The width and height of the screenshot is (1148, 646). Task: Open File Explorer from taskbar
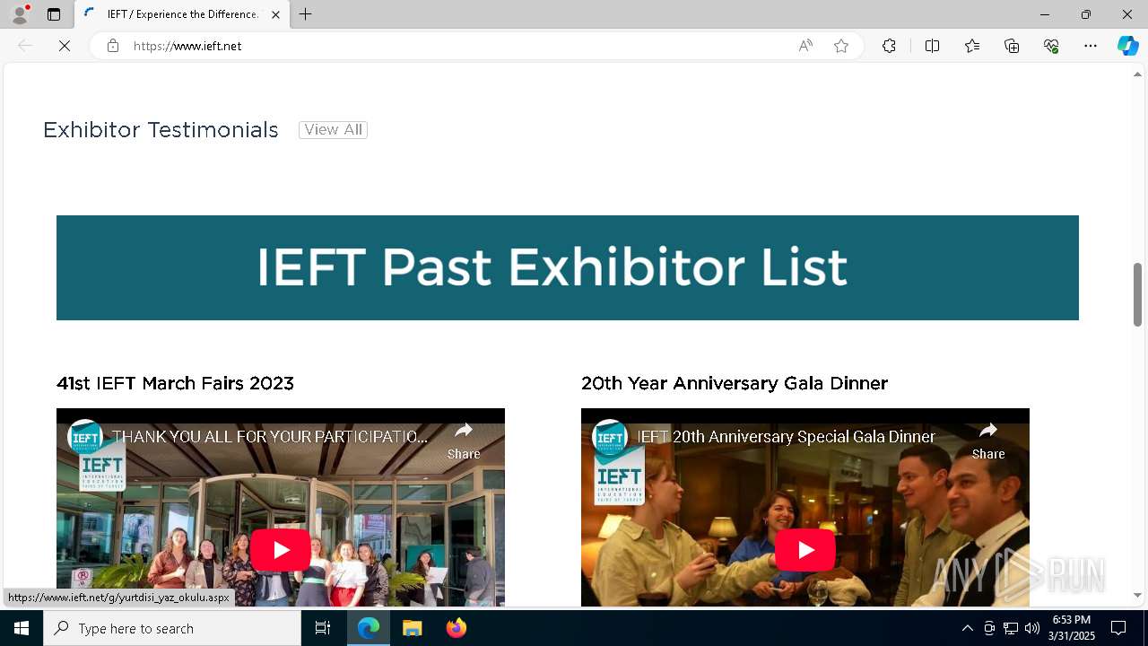tap(412, 628)
